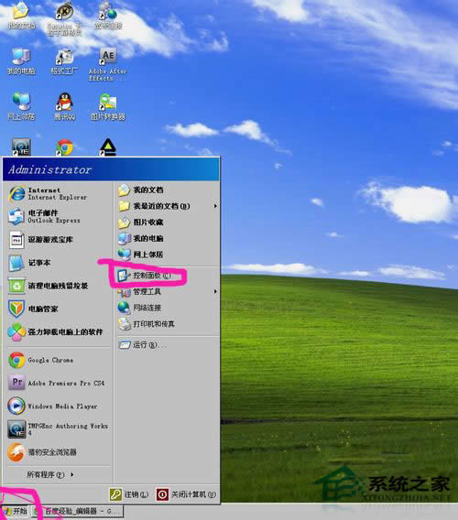Select Chrome shortcut icon on the desktop

click(65, 147)
